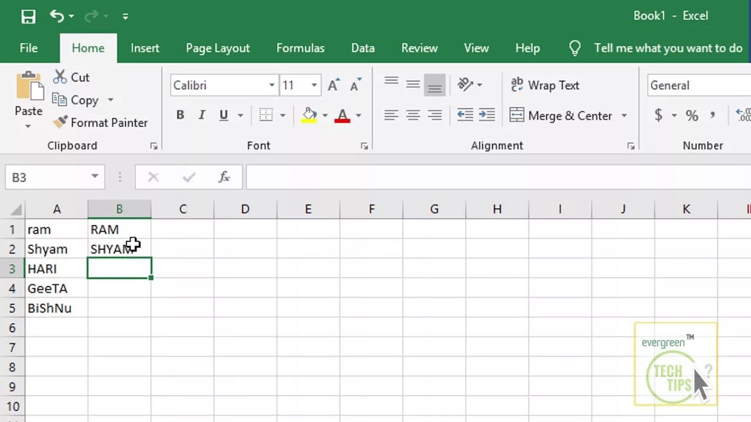Toggle Italic formatting
The height and width of the screenshot is (422, 751).
click(202, 115)
